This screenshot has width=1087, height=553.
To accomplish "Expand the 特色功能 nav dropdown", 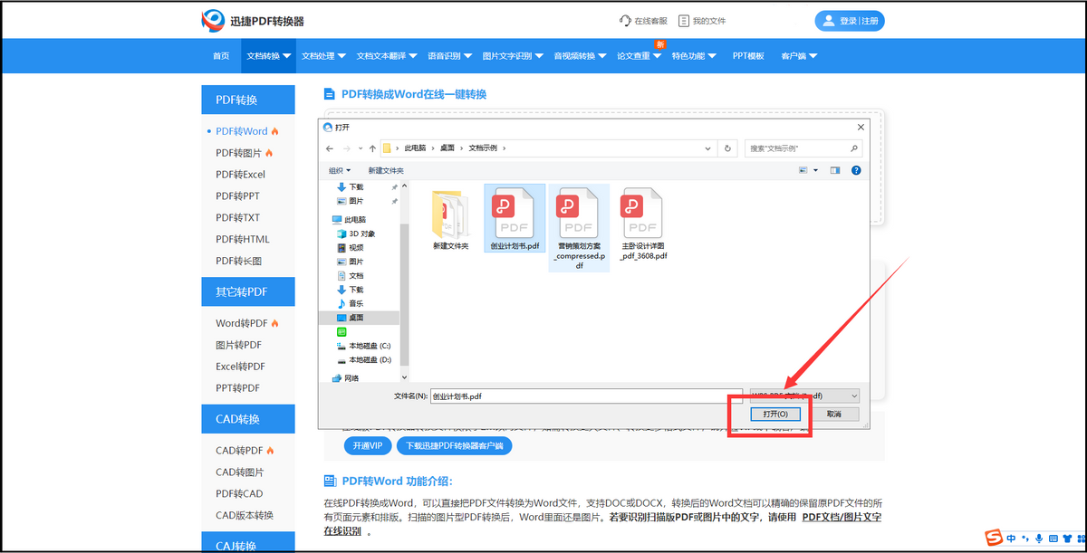I will click(x=694, y=56).
